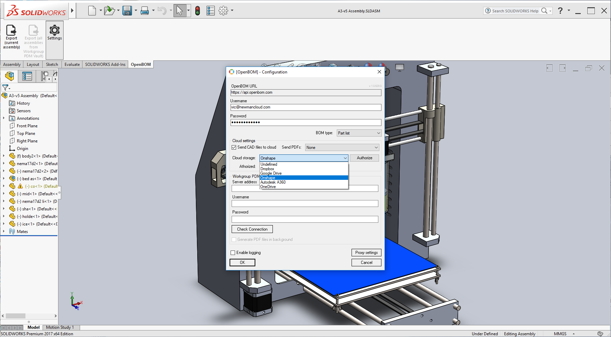
Task: Click the traffic light icon in the toolbar
Action: 197,10
